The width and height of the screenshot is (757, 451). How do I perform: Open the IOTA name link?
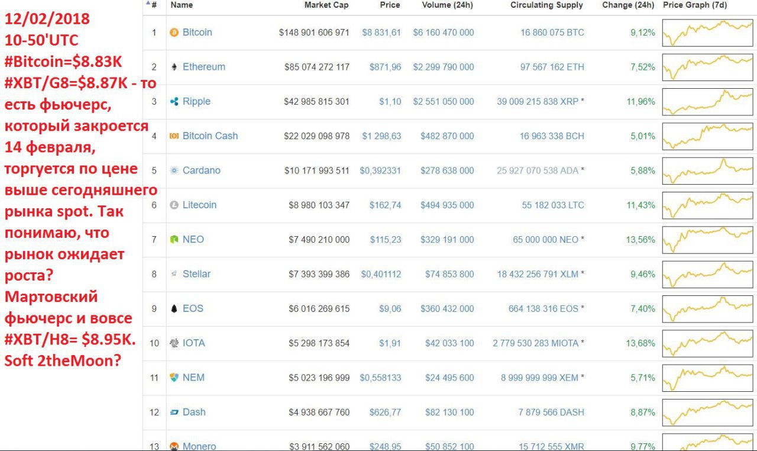194,343
